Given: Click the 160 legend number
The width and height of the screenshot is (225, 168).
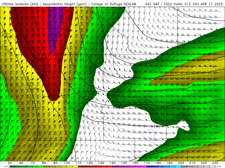Looking at the screenshot, I should (x=135, y=163).
